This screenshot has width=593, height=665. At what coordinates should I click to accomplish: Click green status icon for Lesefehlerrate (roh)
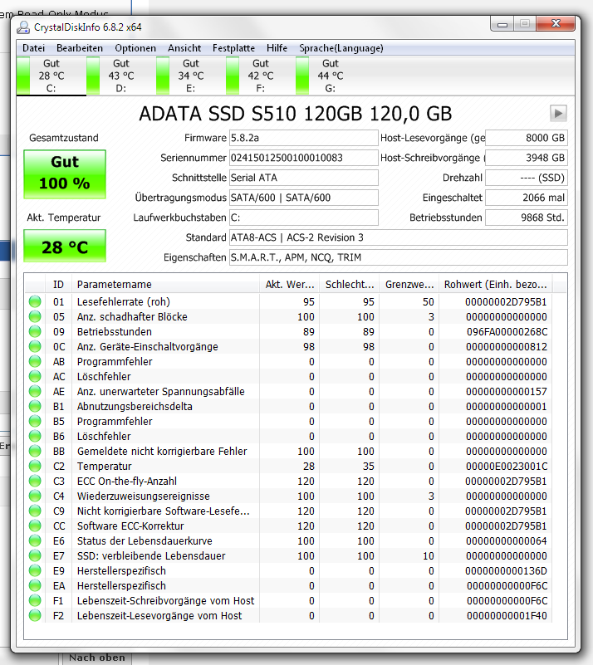coord(35,301)
